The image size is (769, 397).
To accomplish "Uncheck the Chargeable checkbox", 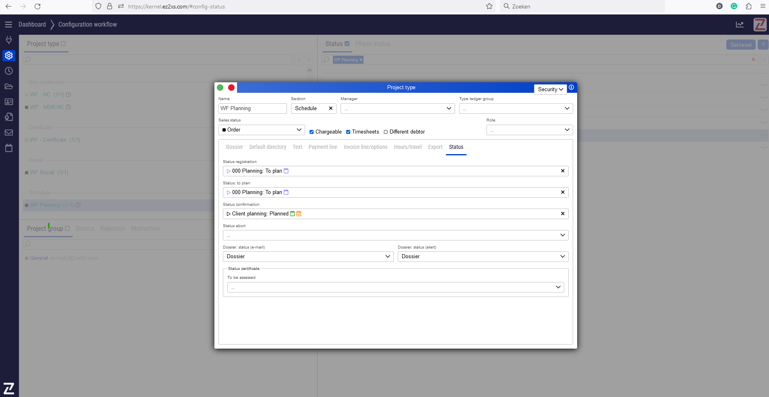I will 312,132.
